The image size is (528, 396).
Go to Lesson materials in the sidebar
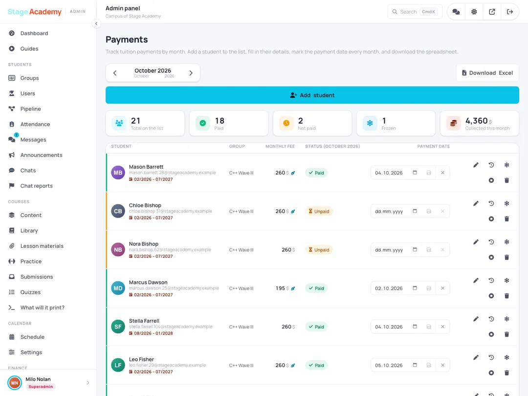coord(48,246)
